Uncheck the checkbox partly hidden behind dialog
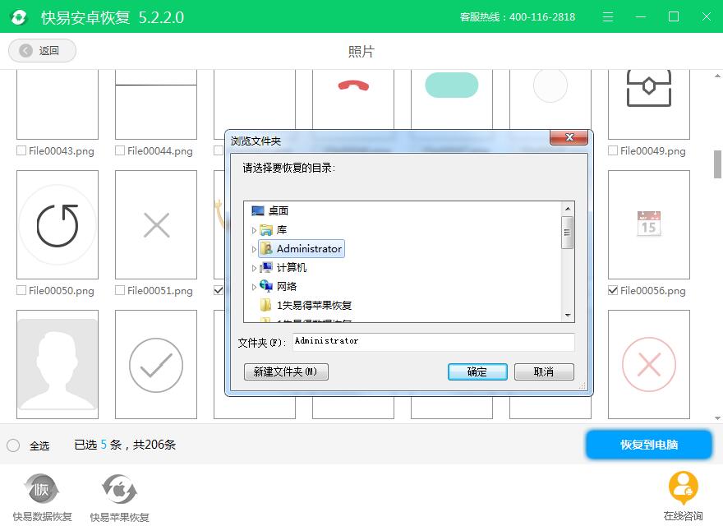This screenshot has height=526, width=723. click(x=219, y=290)
